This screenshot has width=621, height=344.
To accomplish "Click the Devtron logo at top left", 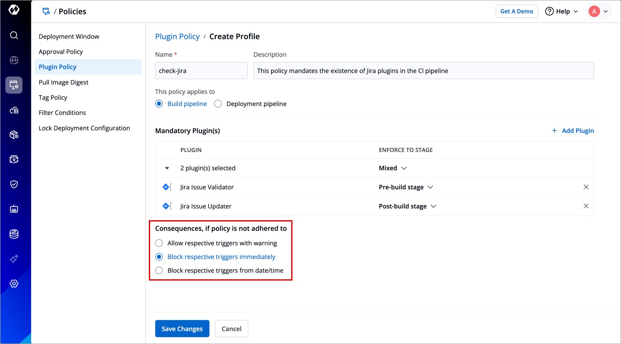I will point(14,10).
